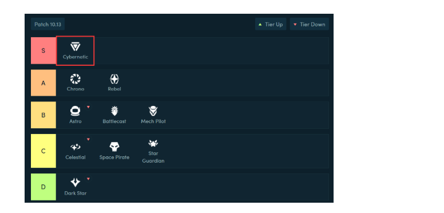The image size is (444, 213).
Task: Click the tier-down arrow beside Astro
Action: click(88, 107)
